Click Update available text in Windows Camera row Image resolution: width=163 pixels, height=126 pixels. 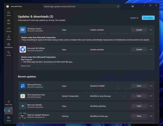[x=97, y=30]
